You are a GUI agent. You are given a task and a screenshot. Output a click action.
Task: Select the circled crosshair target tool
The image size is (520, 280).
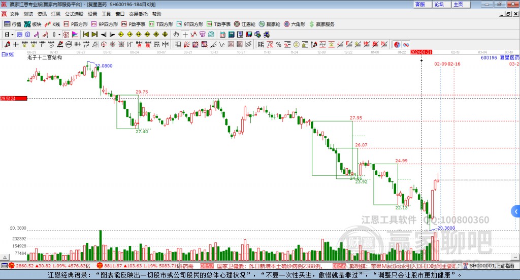pyautogui.click(x=104, y=44)
